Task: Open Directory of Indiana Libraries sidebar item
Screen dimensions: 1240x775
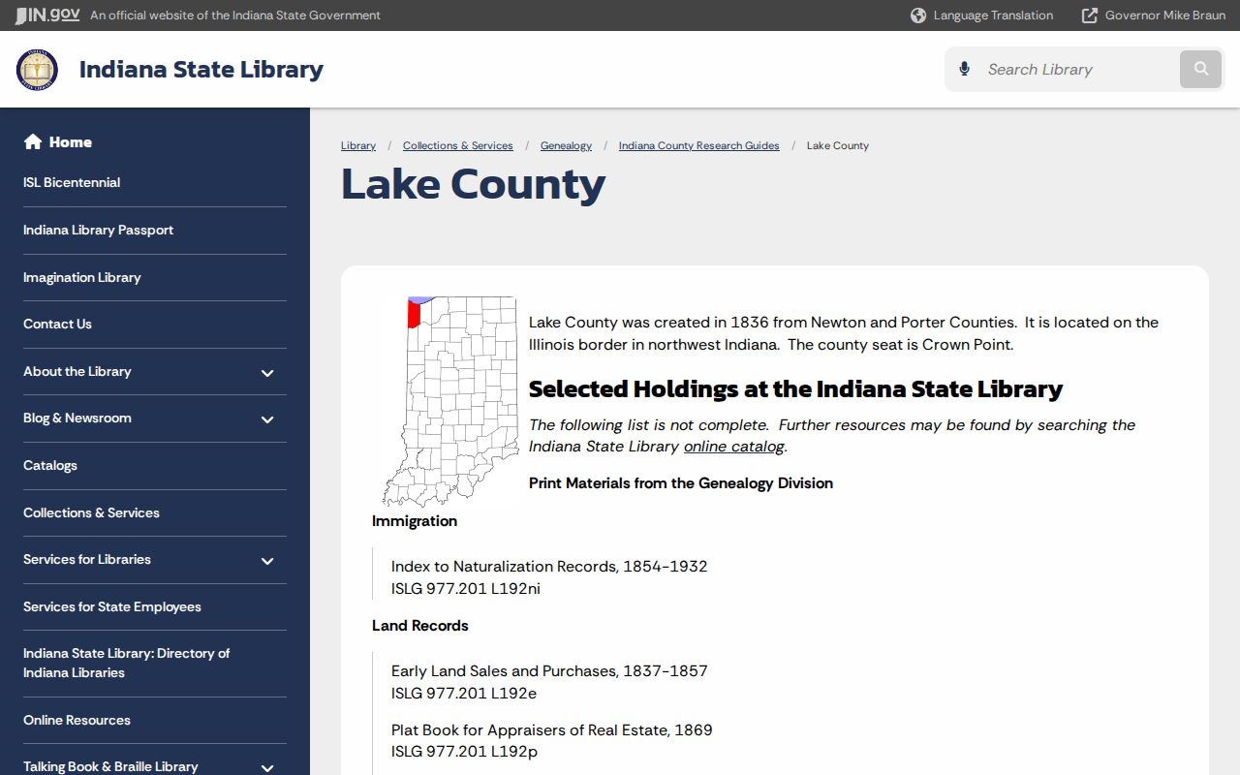Action: [126, 663]
